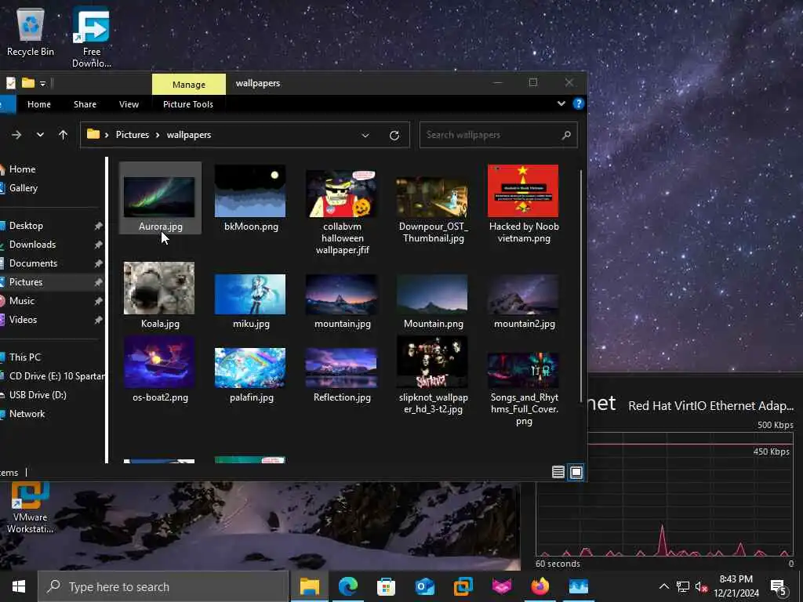The height and width of the screenshot is (602, 803).
Task: Select the Mountain.png thumbnail
Action: point(433,295)
